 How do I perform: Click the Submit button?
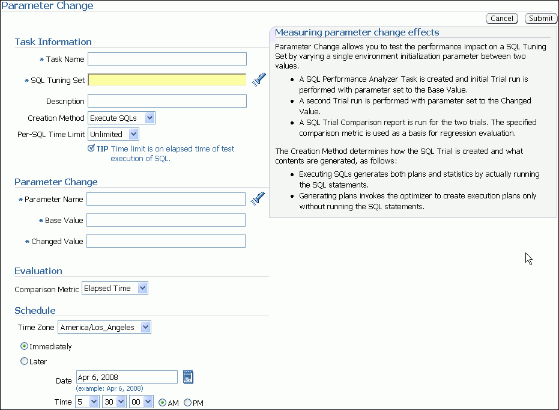540,18
